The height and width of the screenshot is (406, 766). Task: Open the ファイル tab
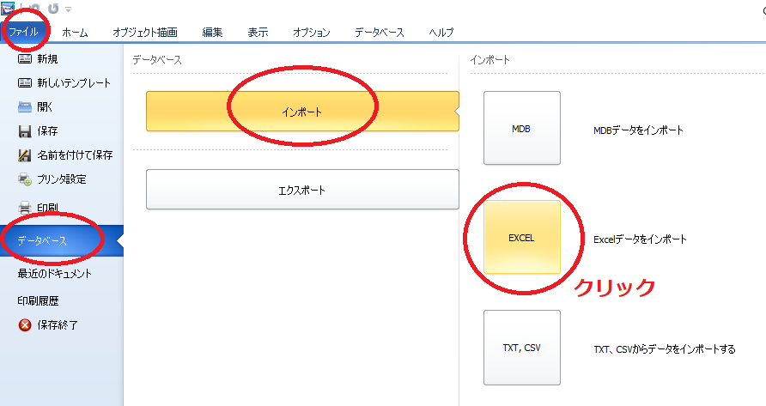tap(23, 33)
